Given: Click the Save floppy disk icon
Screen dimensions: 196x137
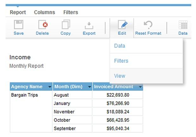Looking at the screenshot, I should (x=19, y=25).
